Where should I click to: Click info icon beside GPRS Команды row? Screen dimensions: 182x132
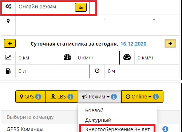click(x=165, y=129)
